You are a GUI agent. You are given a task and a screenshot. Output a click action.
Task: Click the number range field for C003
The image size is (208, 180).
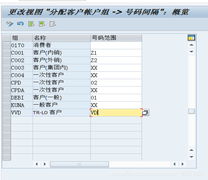pos(116,68)
